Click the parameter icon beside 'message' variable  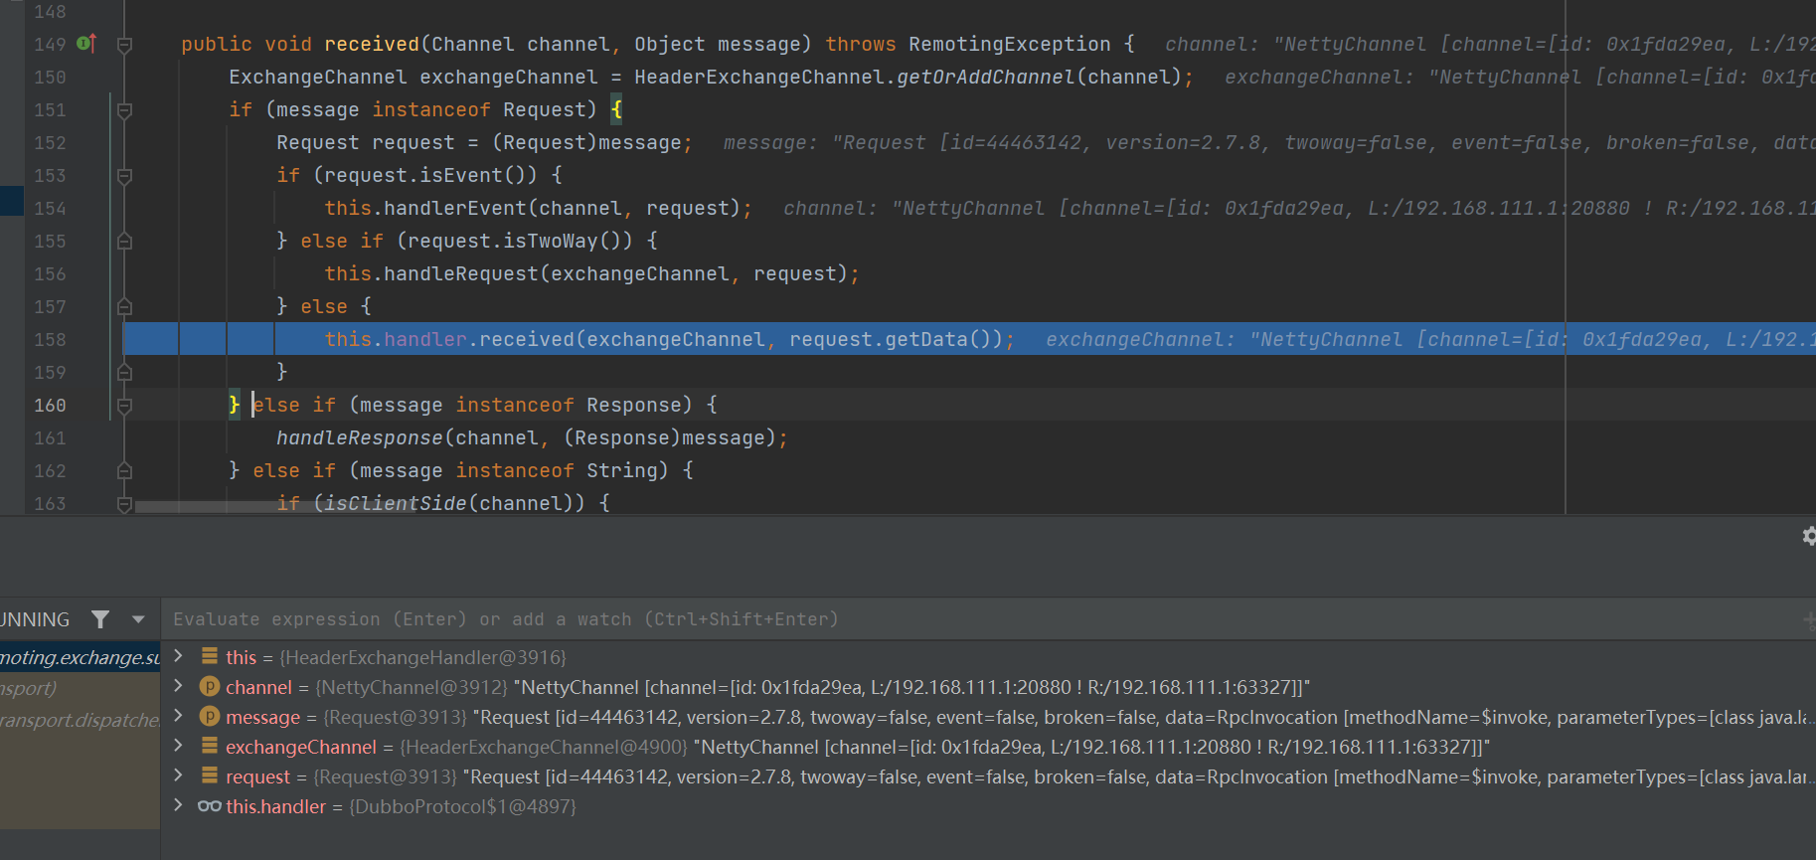209,716
